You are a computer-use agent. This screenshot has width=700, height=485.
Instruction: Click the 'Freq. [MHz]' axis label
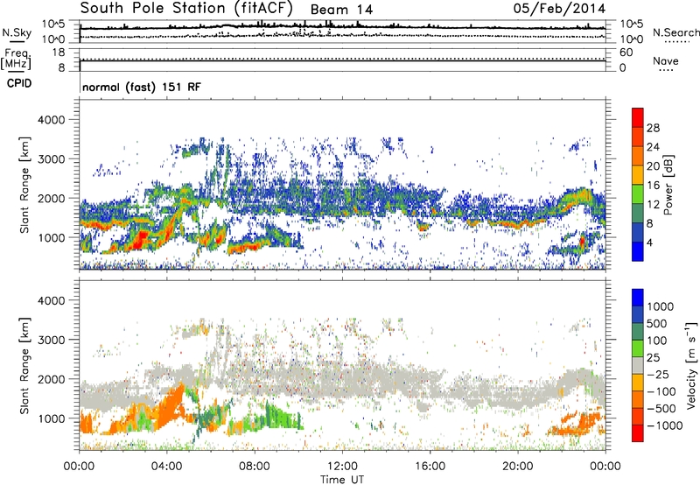[x=16, y=60]
